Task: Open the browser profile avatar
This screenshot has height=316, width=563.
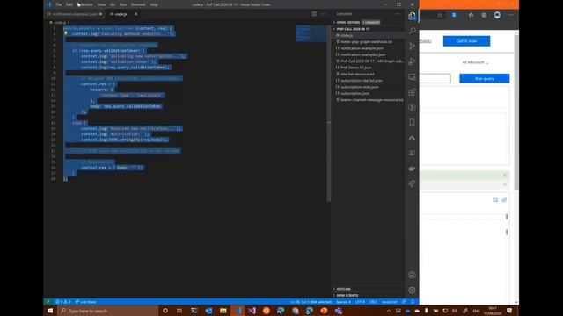Action: pyautogui.click(x=497, y=15)
